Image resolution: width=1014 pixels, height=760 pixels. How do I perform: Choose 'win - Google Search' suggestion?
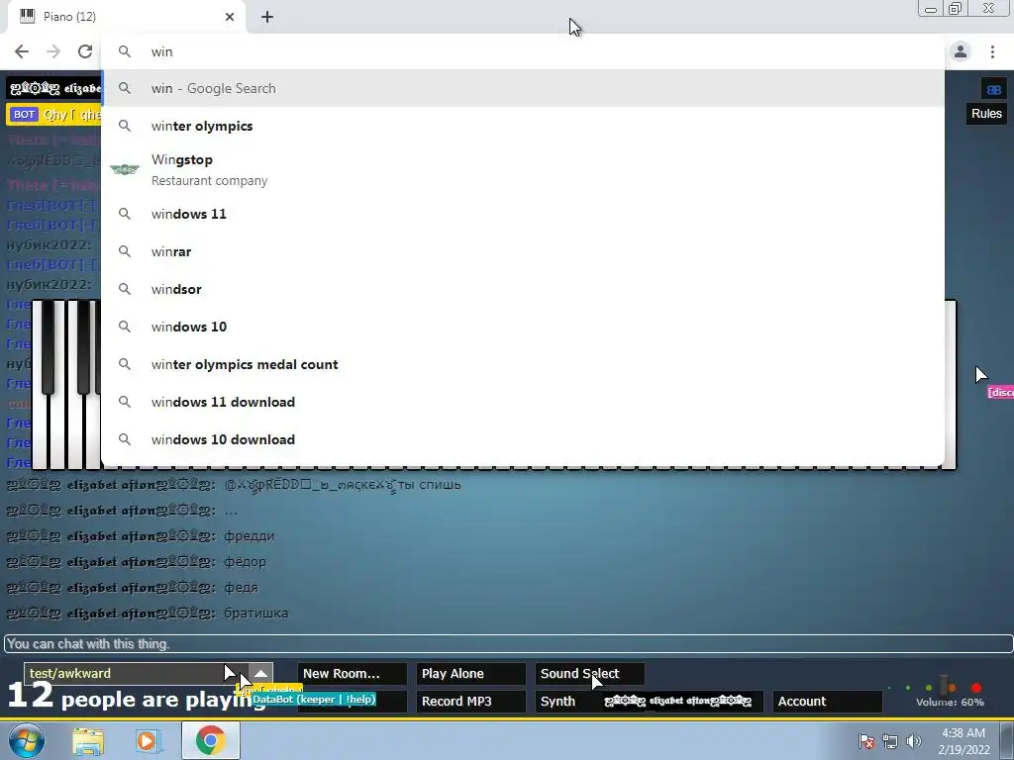click(x=523, y=88)
